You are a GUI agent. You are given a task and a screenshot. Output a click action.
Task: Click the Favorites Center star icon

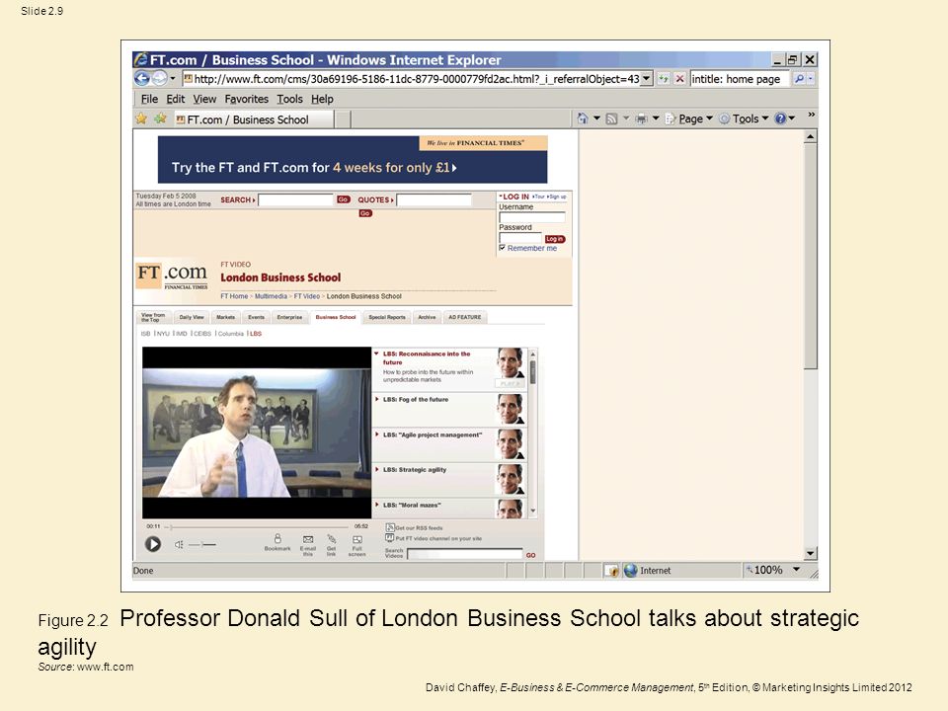141,119
